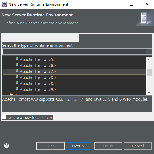Click the Apache Tomcat v6.0 server icon
This screenshot has height=154, width=154.
click(17, 65)
